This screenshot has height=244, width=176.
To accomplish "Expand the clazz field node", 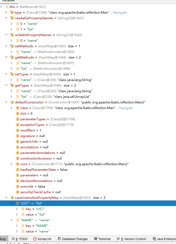I will coord(12,108).
